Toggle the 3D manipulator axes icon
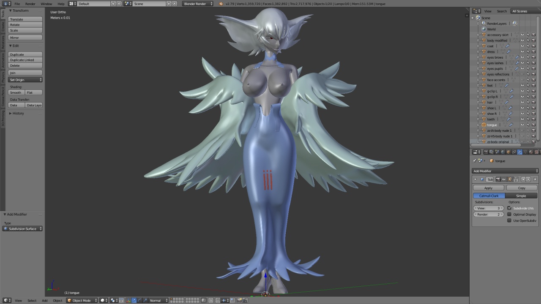Screen dimensions: 541x304 point(128,300)
